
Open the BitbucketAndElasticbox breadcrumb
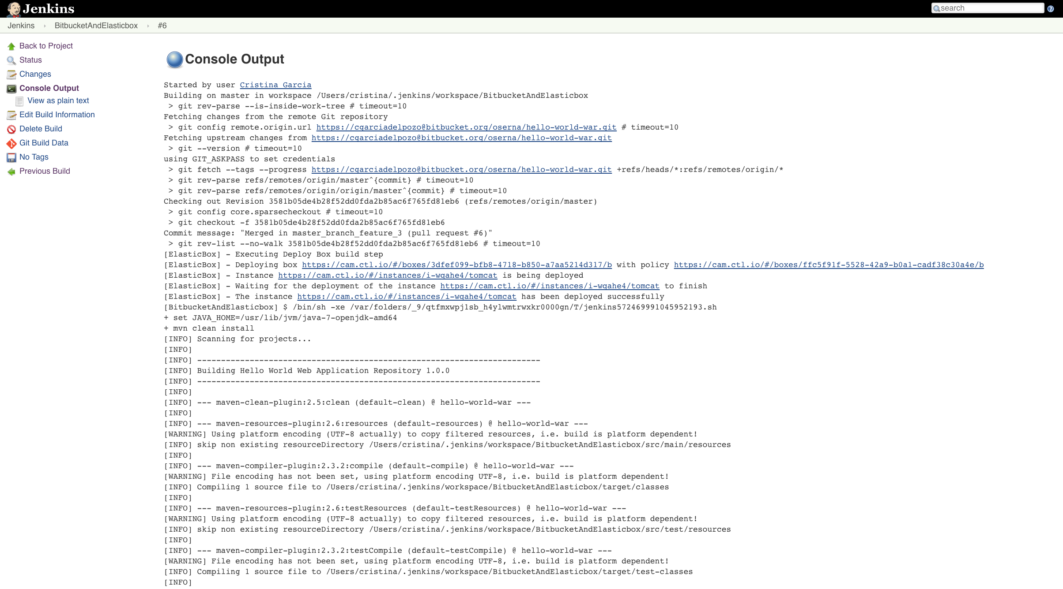tap(96, 26)
